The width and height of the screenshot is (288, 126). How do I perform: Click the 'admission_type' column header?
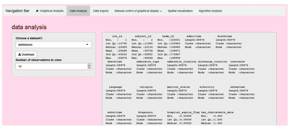(148, 62)
